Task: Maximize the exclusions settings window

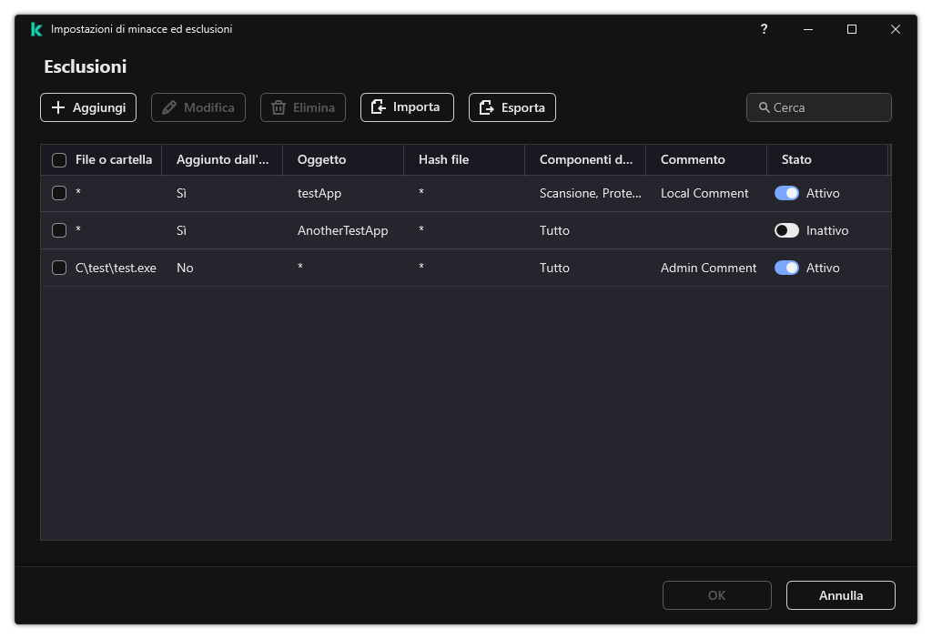Action: point(852,29)
